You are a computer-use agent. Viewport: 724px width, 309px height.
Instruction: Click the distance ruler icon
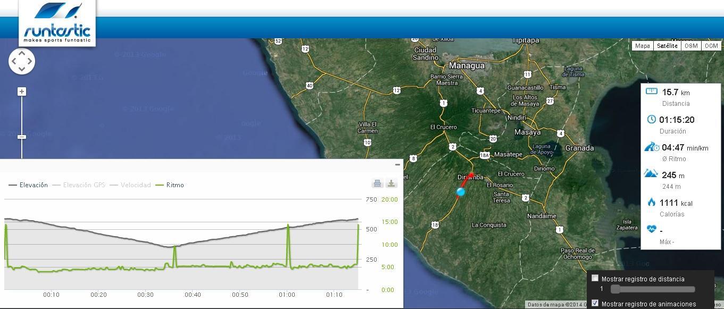coord(651,91)
